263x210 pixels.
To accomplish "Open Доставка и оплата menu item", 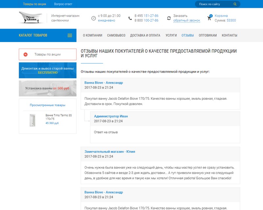I will point(145,35).
